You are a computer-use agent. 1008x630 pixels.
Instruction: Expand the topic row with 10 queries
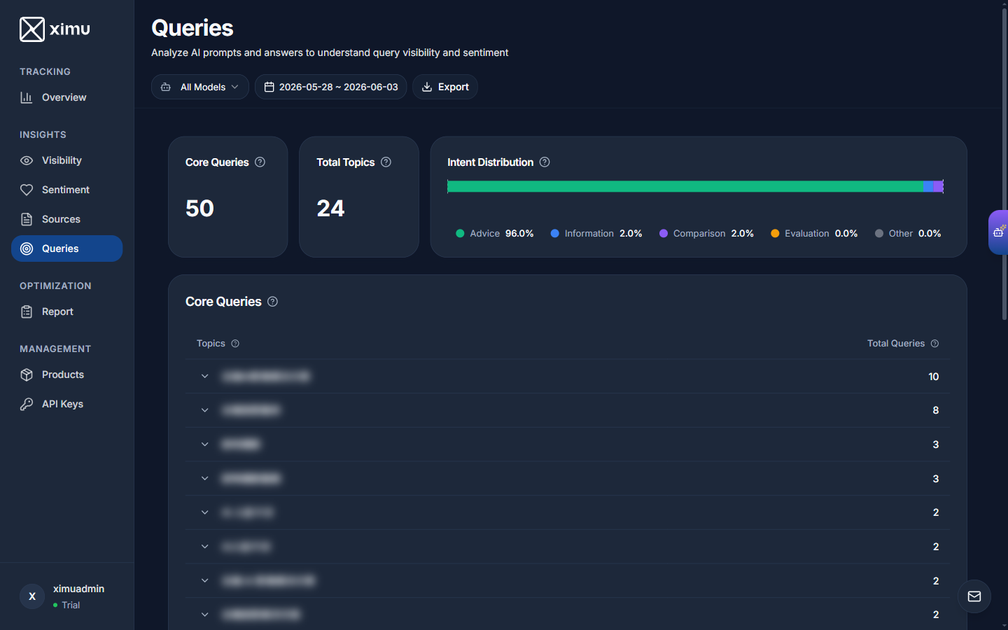click(205, 376)
